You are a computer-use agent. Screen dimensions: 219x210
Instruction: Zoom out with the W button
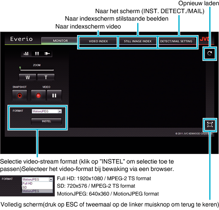(28, 77)
